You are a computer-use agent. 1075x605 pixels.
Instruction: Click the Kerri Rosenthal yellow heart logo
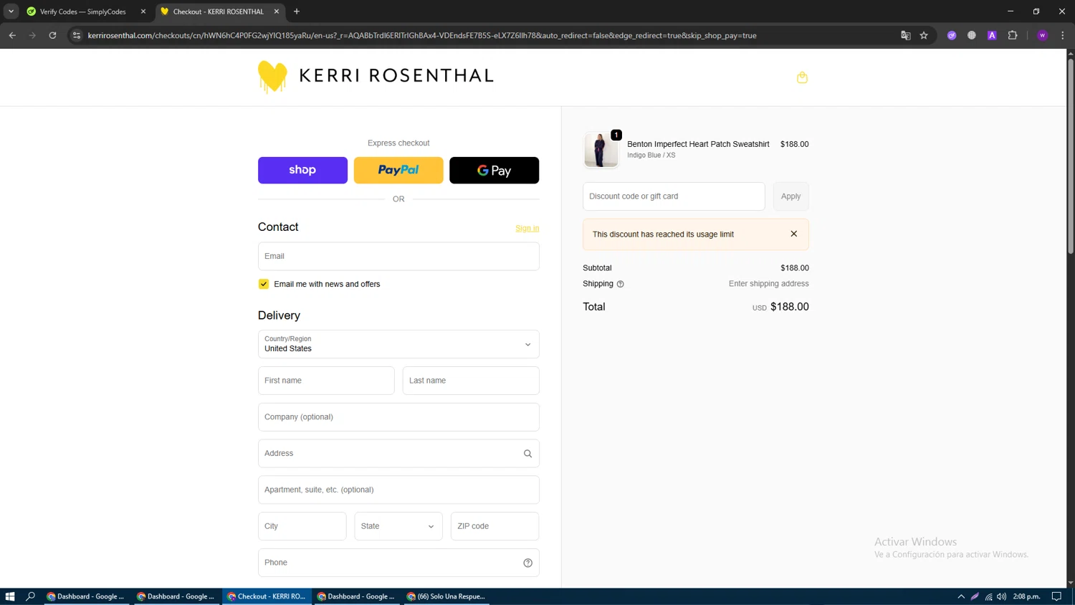pos(272,77)
